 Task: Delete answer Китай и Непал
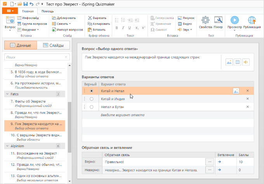click(248, 91)
